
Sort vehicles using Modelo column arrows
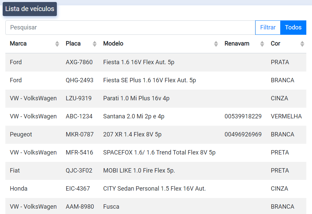[216, 44]
